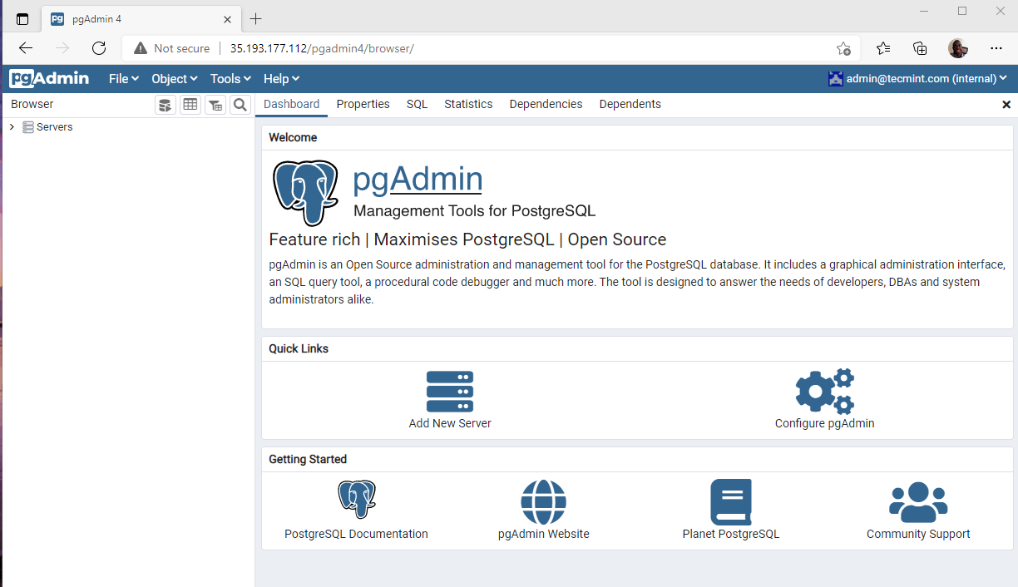Click the Getting Started section header
The width and height of the screenshot is (1018, 587).
point(308,459)
